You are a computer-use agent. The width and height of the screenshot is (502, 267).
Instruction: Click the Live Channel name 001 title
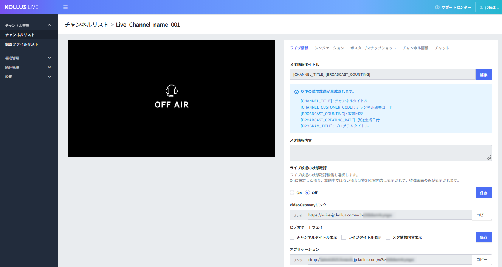[148, 25]
